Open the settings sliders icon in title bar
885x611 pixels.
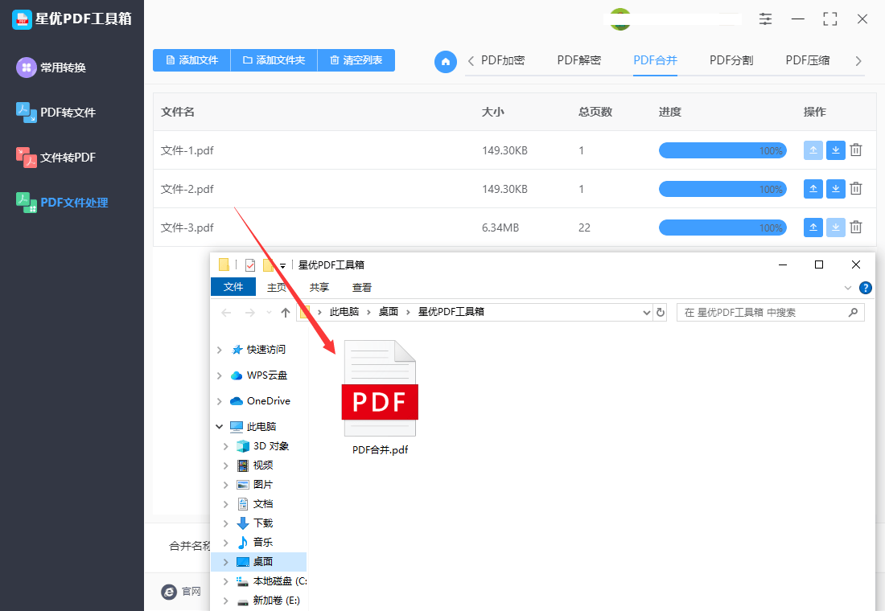click(x=765, y=18)
